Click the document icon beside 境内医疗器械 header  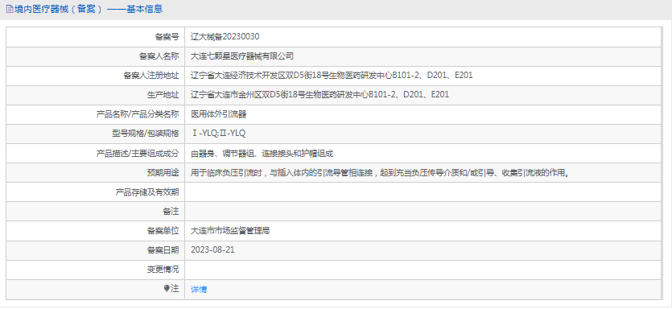[10, 9]
